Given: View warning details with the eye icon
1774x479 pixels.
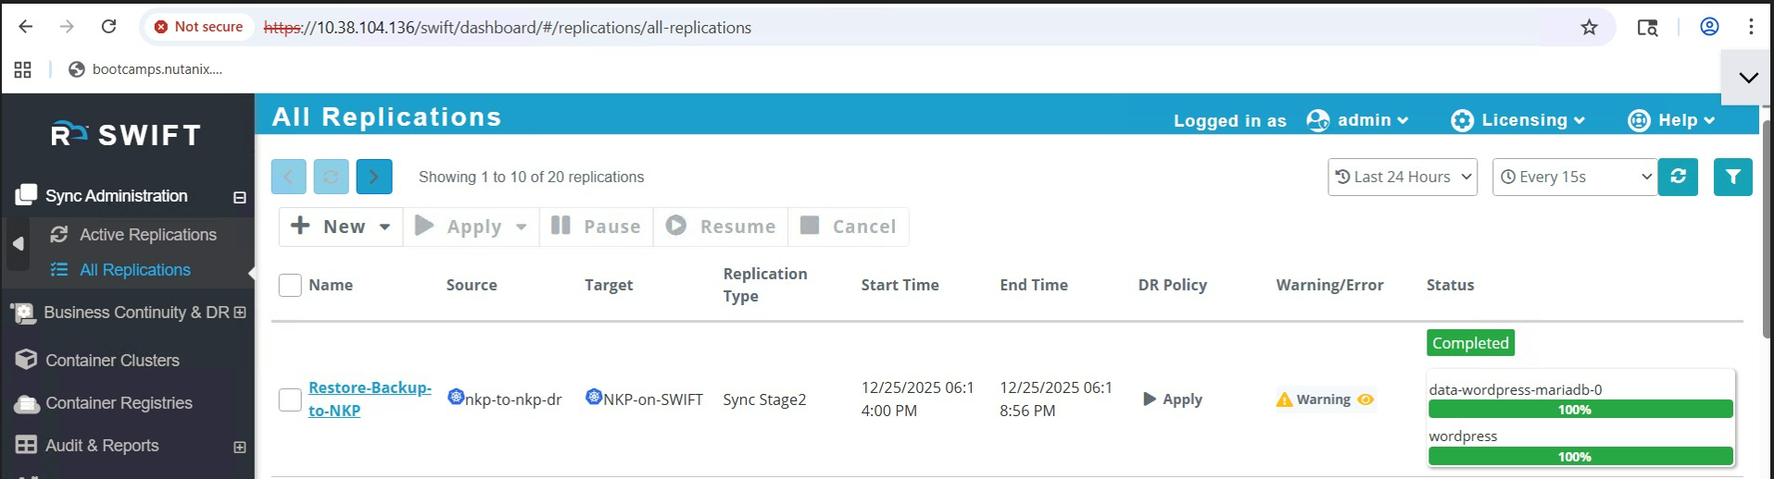Looking at the screenshot, I should click(1365, 399).
